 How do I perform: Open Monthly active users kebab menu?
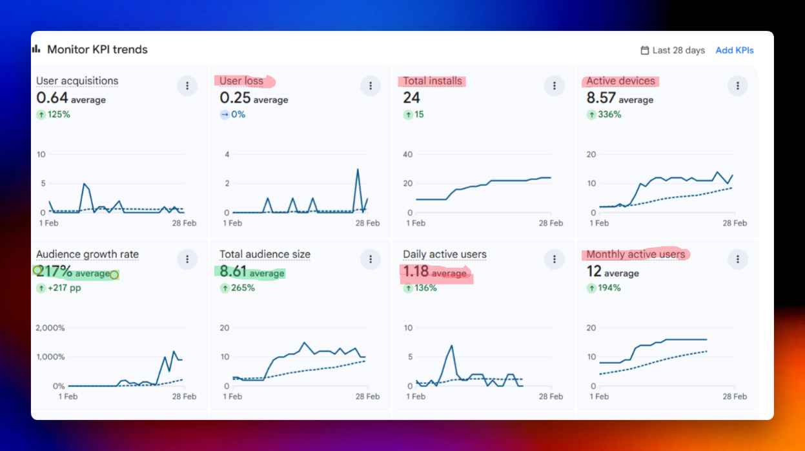pos(737,259)
